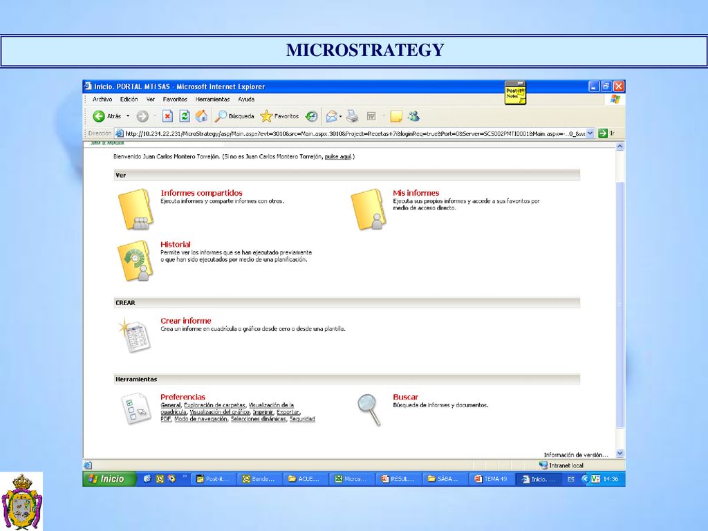Switch to Post-it taskbar window
The image size is (708, 531).
(213, 479)
